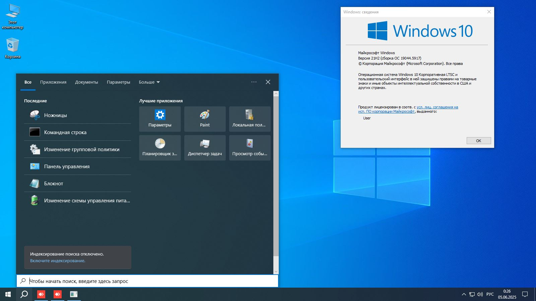Open the three-dots options menu in search
The image size is (536, 301).
(254, 82)
